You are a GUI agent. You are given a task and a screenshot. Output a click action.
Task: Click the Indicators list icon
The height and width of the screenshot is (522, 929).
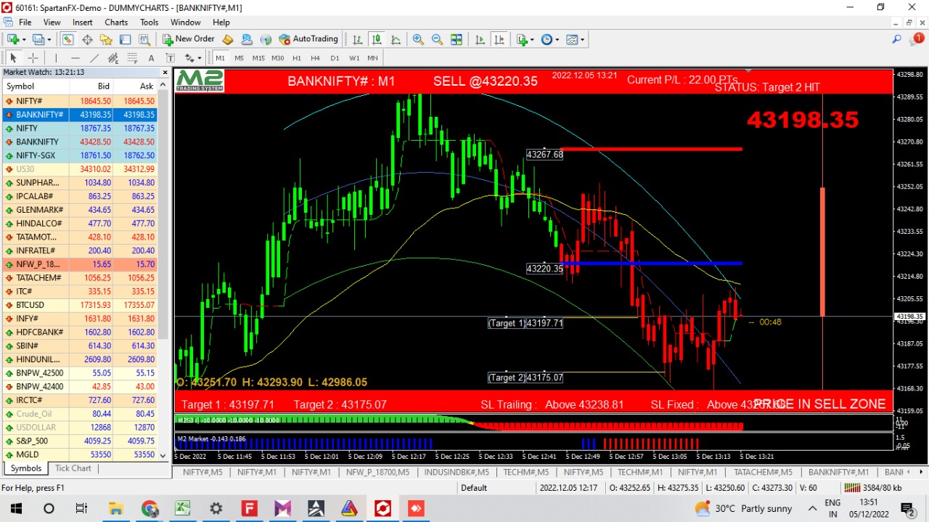(x=522, y=39)
